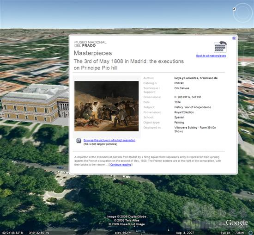This screenshot has width=254, height=235.
Task: Select the 3D Prado museum building model
Action: tap(35, 105)
